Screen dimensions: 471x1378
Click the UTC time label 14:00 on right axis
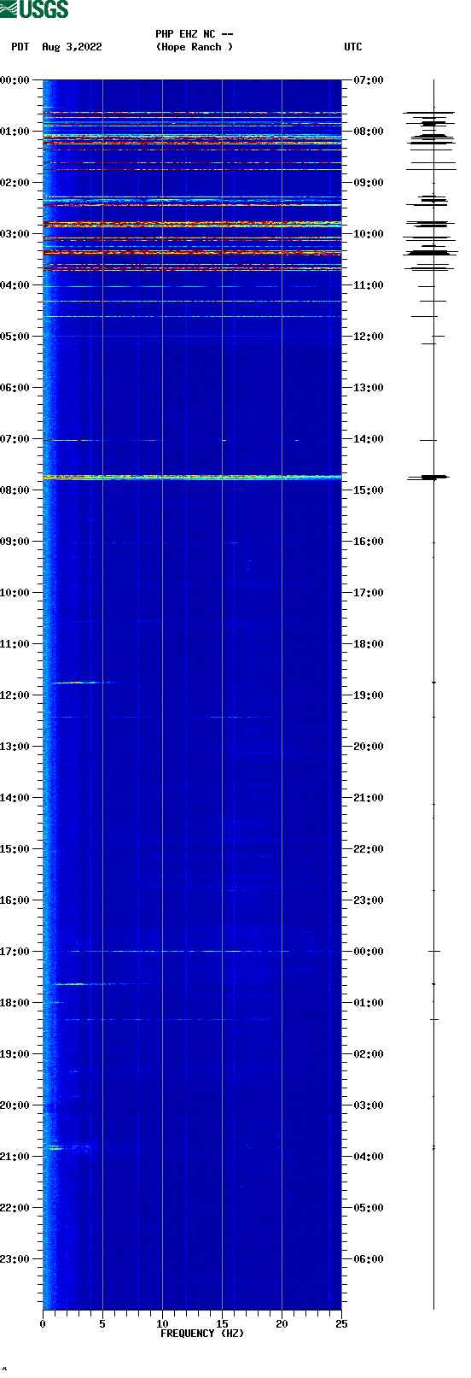[x=369, y=439]
